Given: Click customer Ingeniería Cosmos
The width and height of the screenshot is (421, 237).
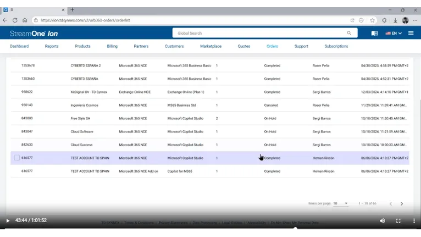Looking at the screenshot, I should (84, 105).
